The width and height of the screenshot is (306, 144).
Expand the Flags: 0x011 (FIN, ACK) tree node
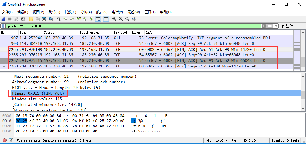click(8, 93)
